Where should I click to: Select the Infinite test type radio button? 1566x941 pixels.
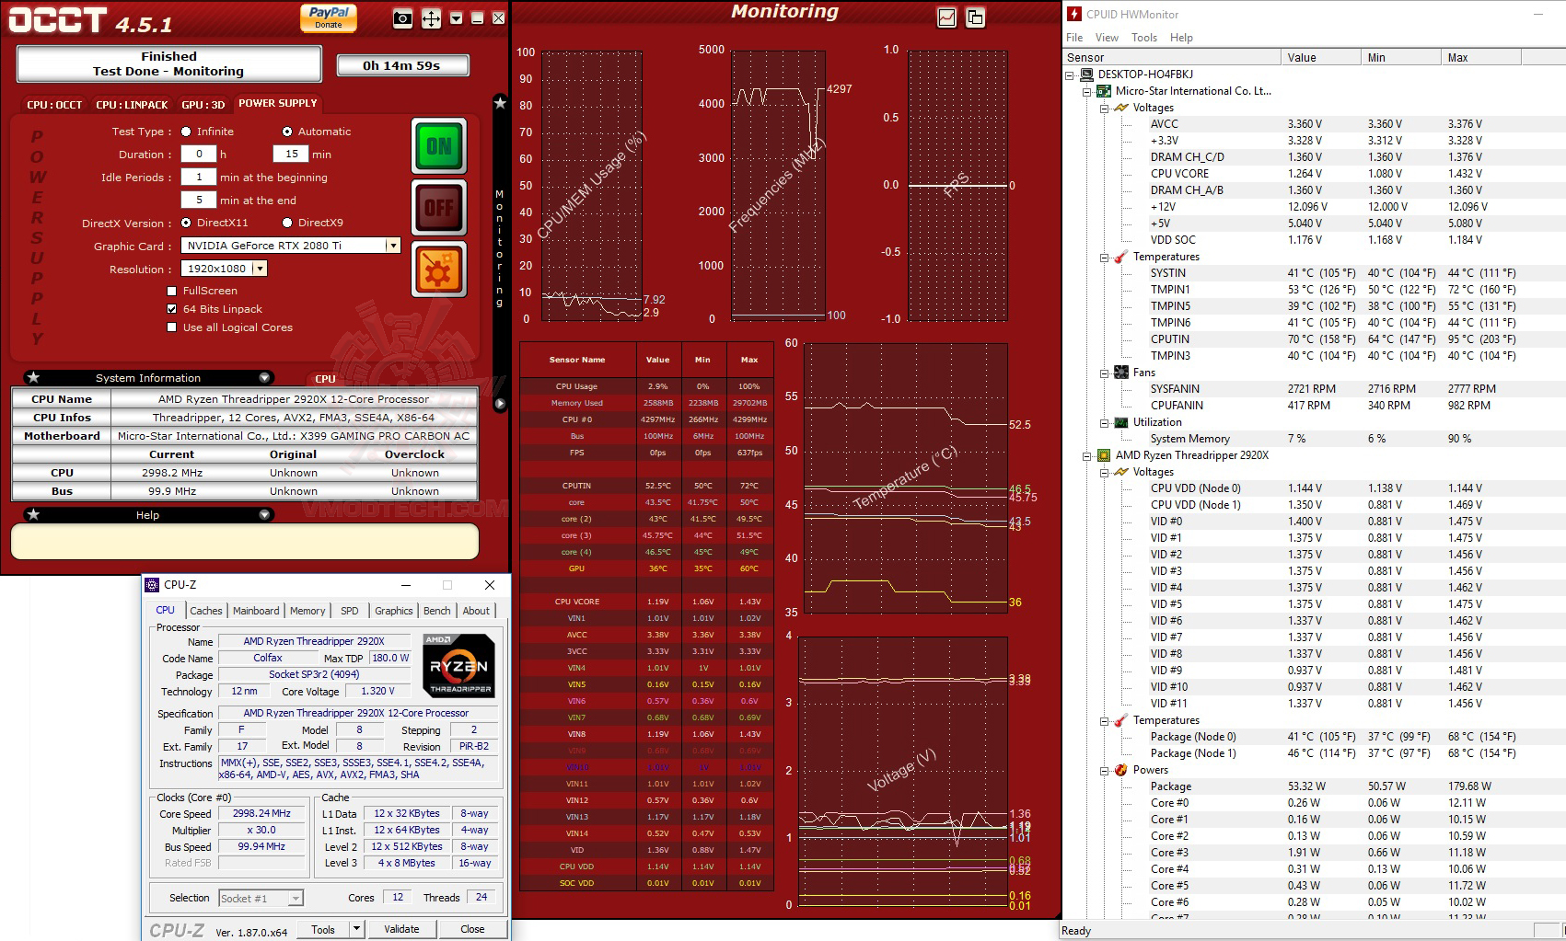(x=185, y=132)
